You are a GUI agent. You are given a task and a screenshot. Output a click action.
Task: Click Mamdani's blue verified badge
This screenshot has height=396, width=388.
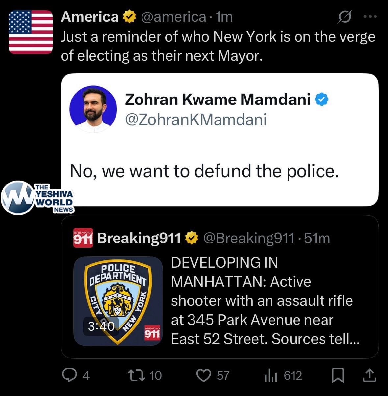(322, 99)
